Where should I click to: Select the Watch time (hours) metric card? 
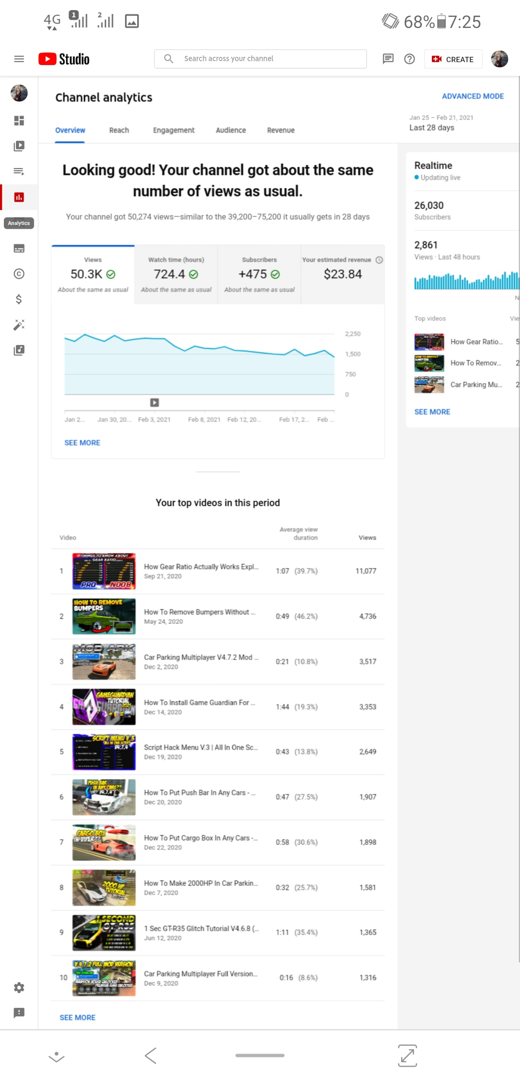tap(176, 275)
